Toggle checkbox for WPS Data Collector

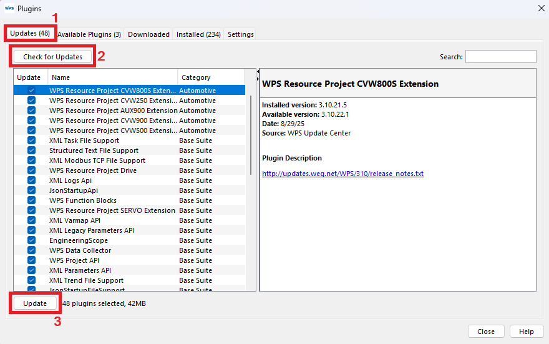[31, 250]
